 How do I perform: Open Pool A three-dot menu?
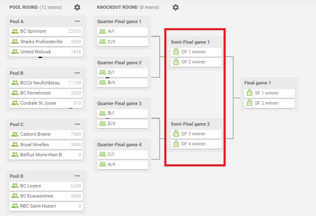(77, 21)
